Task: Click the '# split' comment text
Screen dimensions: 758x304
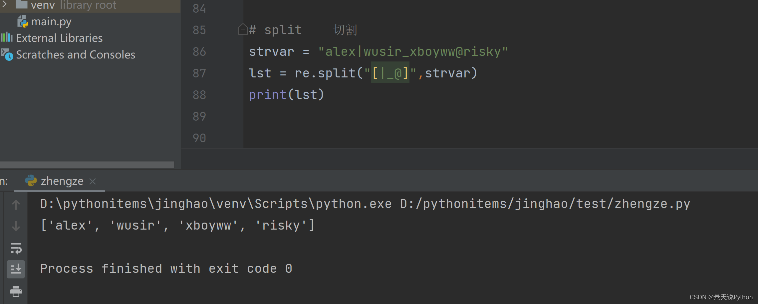Action: click(275, 30)
